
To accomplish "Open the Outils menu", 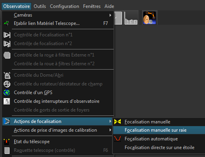I will click(x=40, y=6).
